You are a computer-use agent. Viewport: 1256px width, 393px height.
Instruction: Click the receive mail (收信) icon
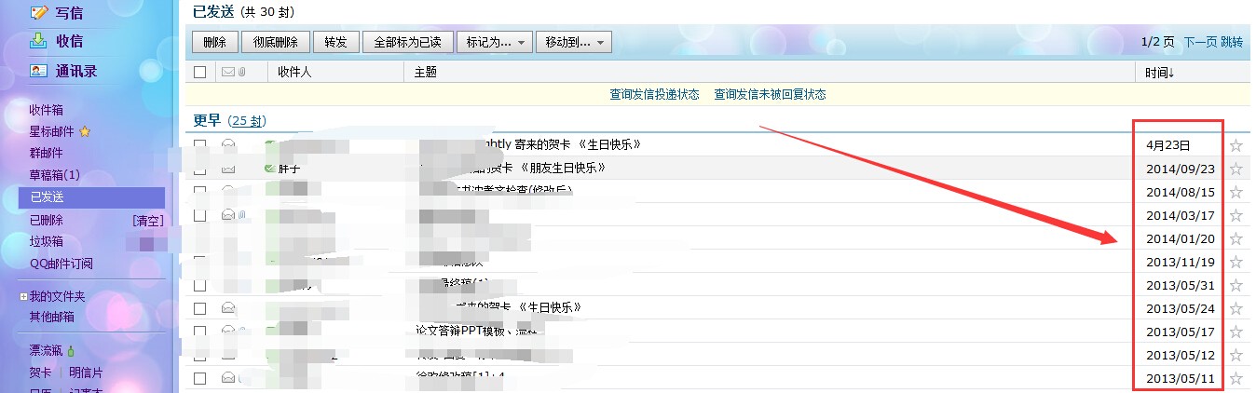38,40
